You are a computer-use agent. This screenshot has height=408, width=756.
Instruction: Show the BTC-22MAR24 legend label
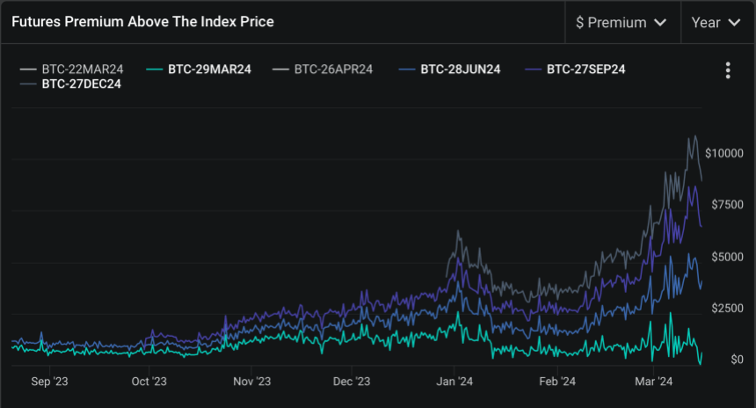pos(84,69)
